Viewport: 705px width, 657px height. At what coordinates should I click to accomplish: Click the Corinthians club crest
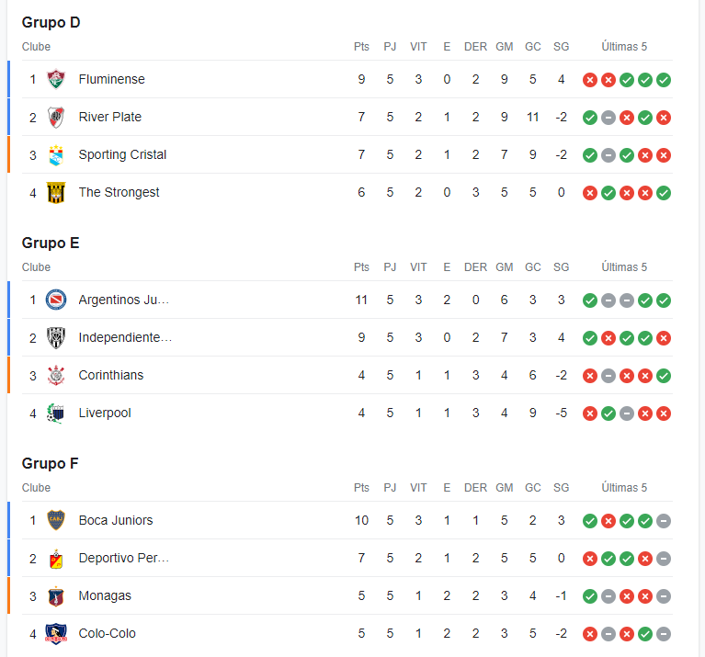click(56, 375)
